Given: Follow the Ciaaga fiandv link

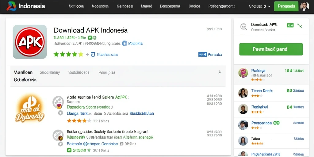Looking at the screenshot, I should [79, 113].
